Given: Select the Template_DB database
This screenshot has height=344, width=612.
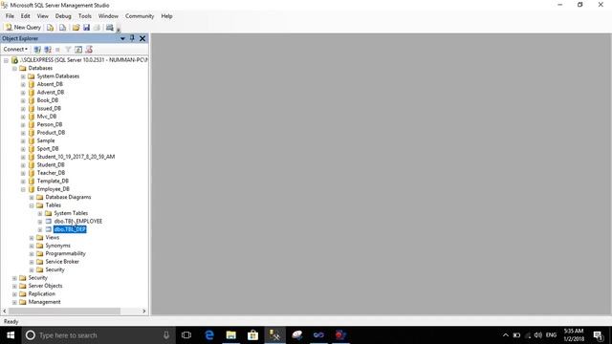Looking at the screenshot, I should 53,181.
